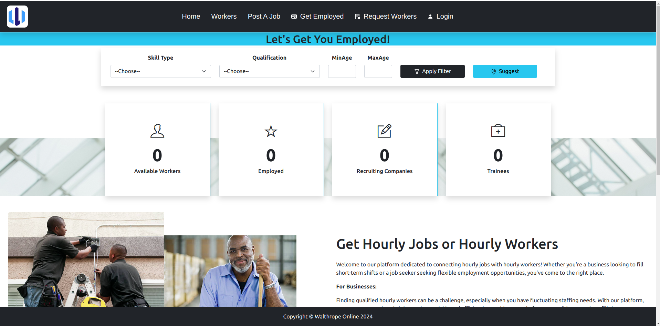Go to the Home menu item
The image size is (660, 326).
(x=191, y=17)
